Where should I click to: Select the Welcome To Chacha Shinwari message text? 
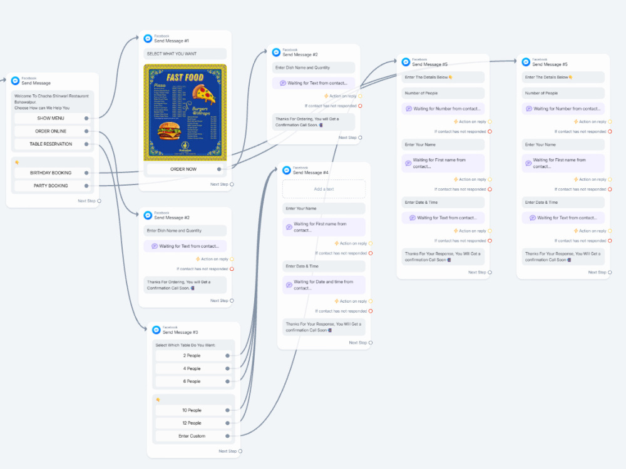[x=53, y=102]
